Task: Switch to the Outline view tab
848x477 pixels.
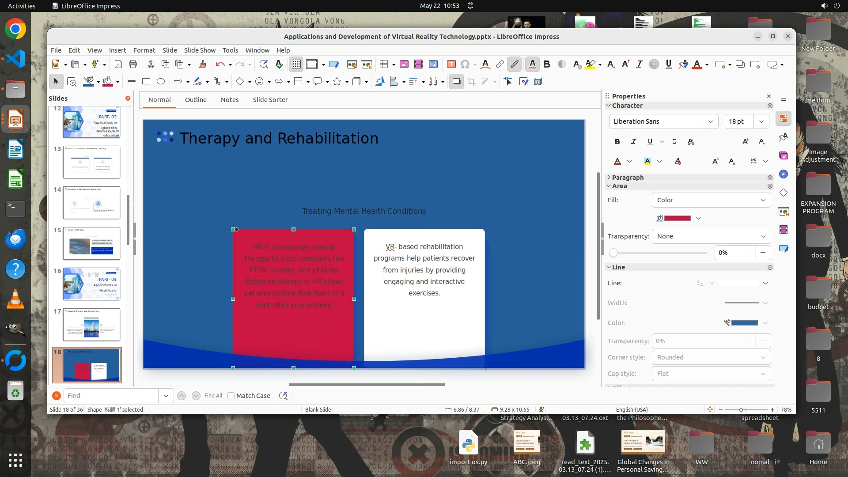Action: [x=196, y=100]
